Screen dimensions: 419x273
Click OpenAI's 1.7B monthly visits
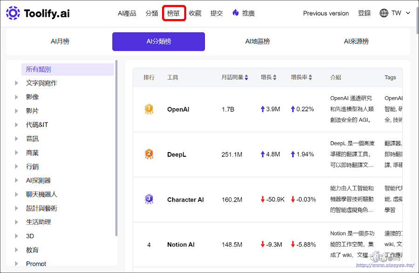[228, 109]
